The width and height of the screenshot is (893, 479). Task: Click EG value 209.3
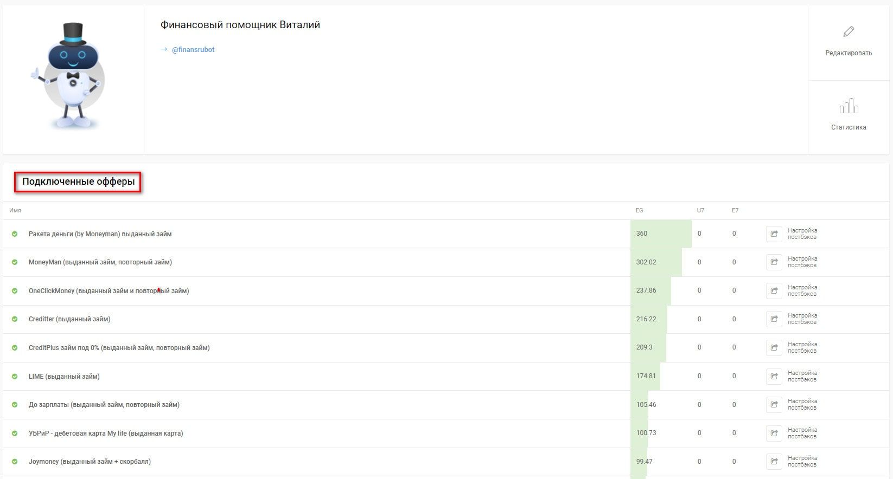[645, 347]
